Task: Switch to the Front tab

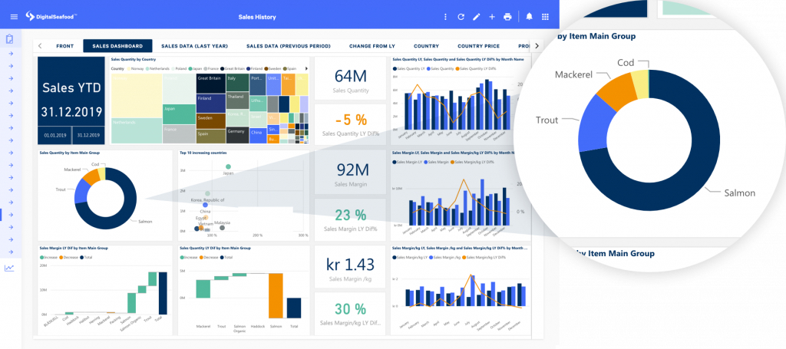Action: click(64, 46)
